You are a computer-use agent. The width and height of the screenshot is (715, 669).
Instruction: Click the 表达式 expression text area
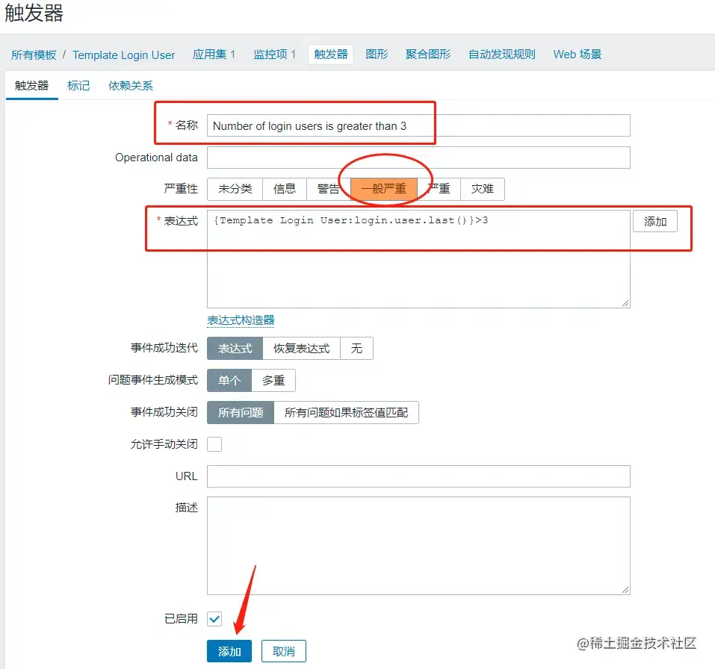[x=418, y=259]
